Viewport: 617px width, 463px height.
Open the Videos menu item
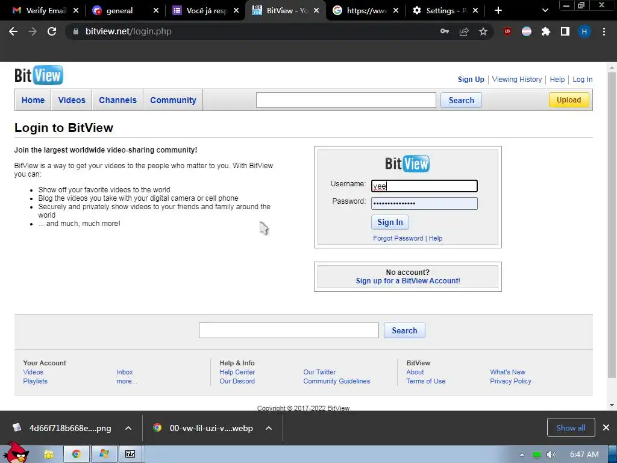click(x=72, y=100)
